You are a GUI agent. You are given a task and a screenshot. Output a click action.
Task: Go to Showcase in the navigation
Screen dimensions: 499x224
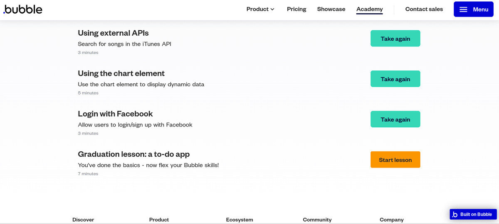pyautogui.click(x=331, y=9)
